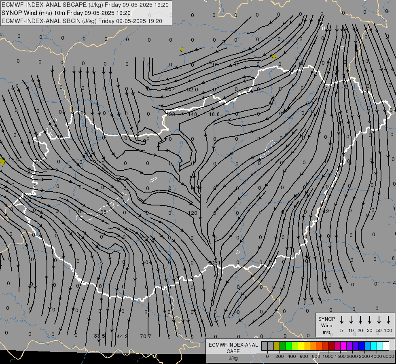The image size is (396, 364).
Task: Click the 32.1 value at the southern border
Action: pos(215,263)
